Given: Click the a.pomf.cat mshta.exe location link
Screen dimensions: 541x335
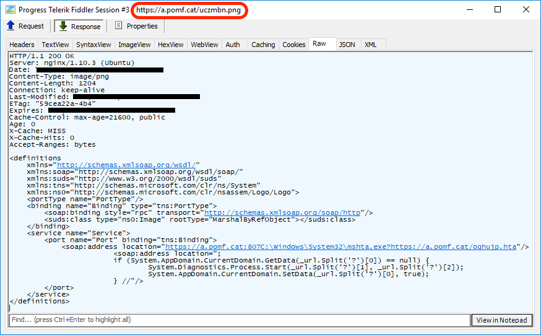Looking at the screenshot, I should point(341,246).
